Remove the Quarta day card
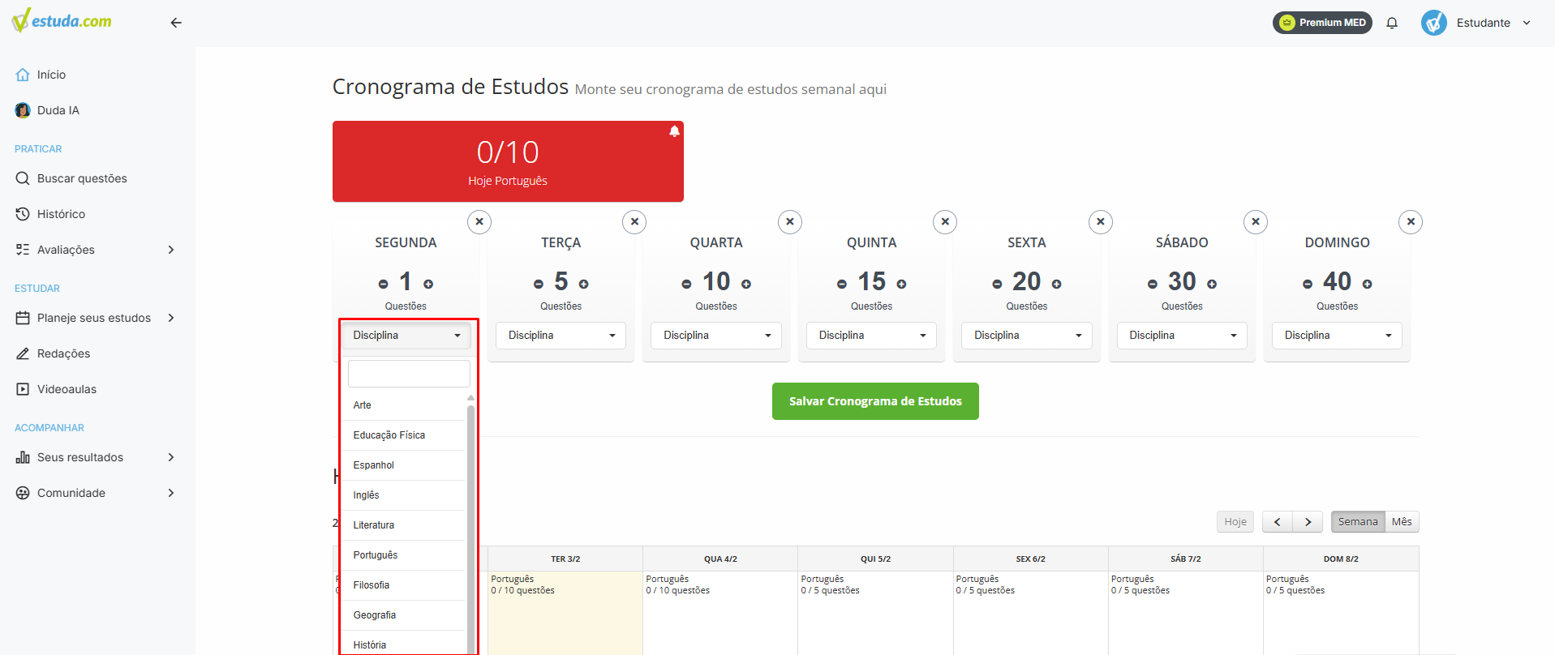This screenshot has width=1555, height=655. (790, 221)
